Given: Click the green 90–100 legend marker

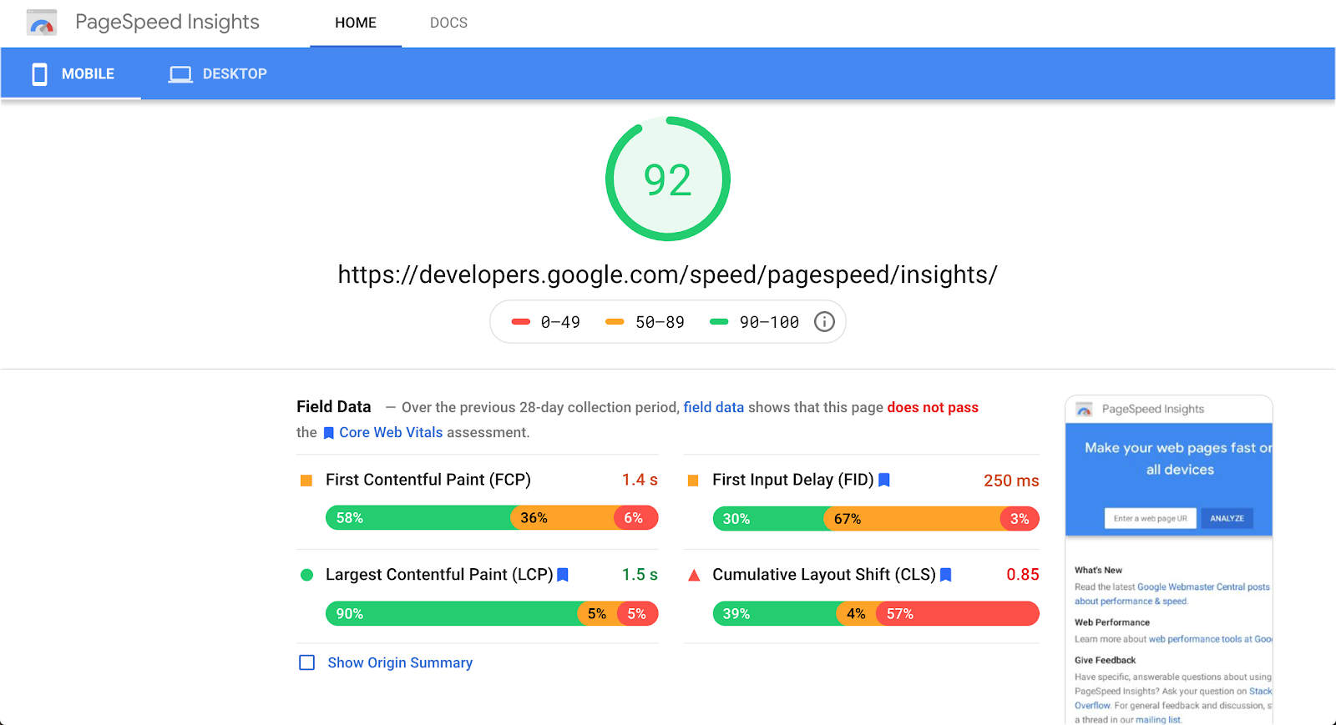Looking at the screenshot, I should point(719,322).
